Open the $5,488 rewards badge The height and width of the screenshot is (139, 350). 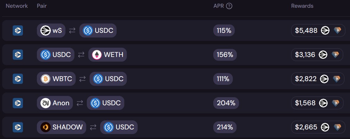pyautogui.click(x=318, y=31)
